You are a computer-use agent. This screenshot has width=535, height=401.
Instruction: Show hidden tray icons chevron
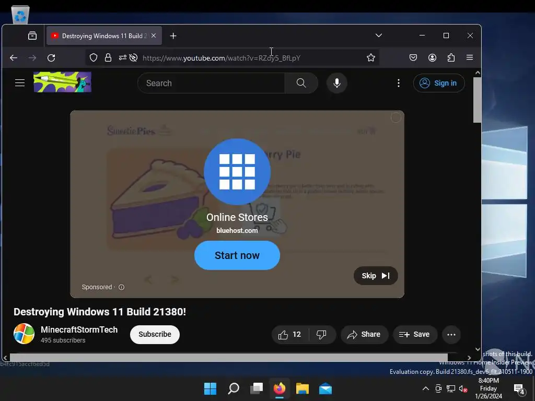tap(426, 388)
